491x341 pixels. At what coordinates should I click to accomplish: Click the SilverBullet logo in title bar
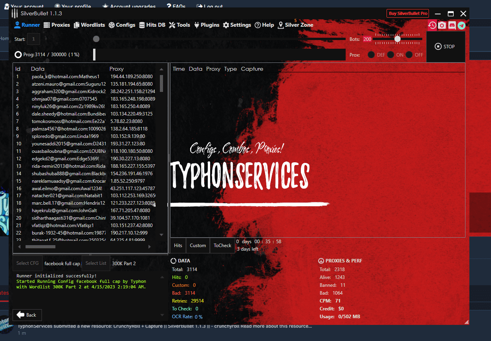16,13
